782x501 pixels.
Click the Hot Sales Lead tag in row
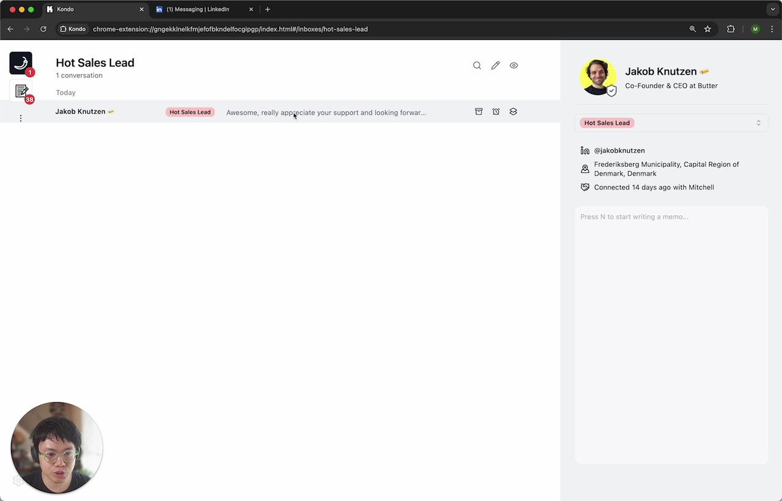click(190, 112)
